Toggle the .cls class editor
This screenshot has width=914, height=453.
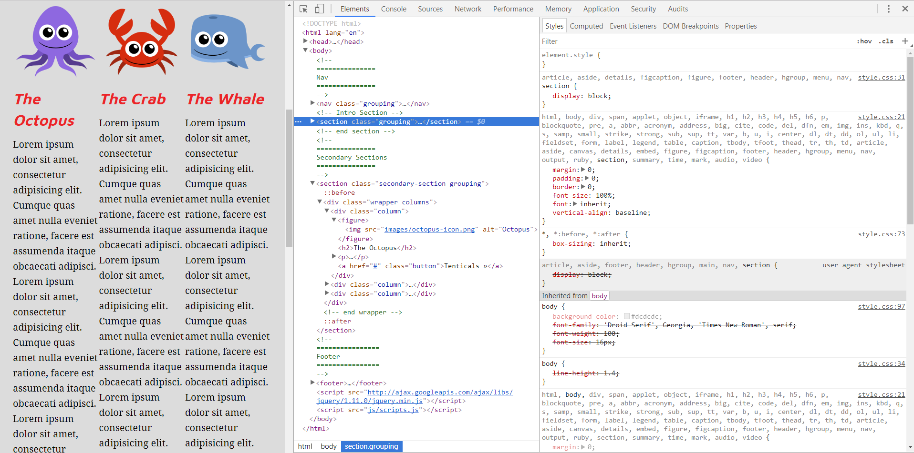tap(887, 41)
